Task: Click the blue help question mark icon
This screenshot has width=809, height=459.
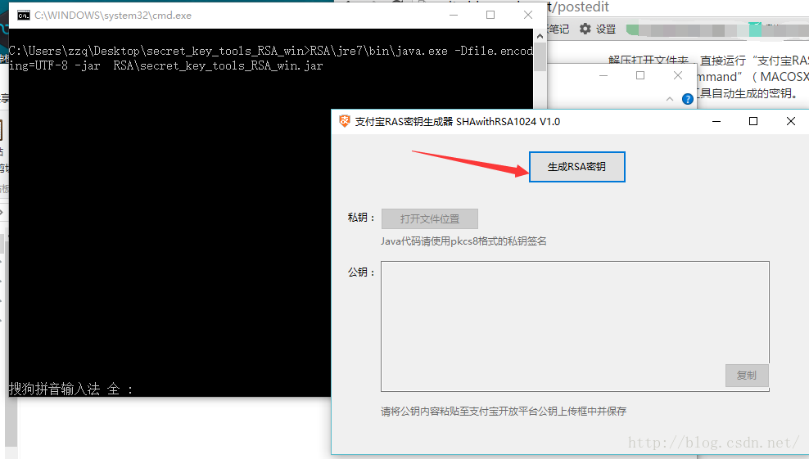Action: pos(687,99)
